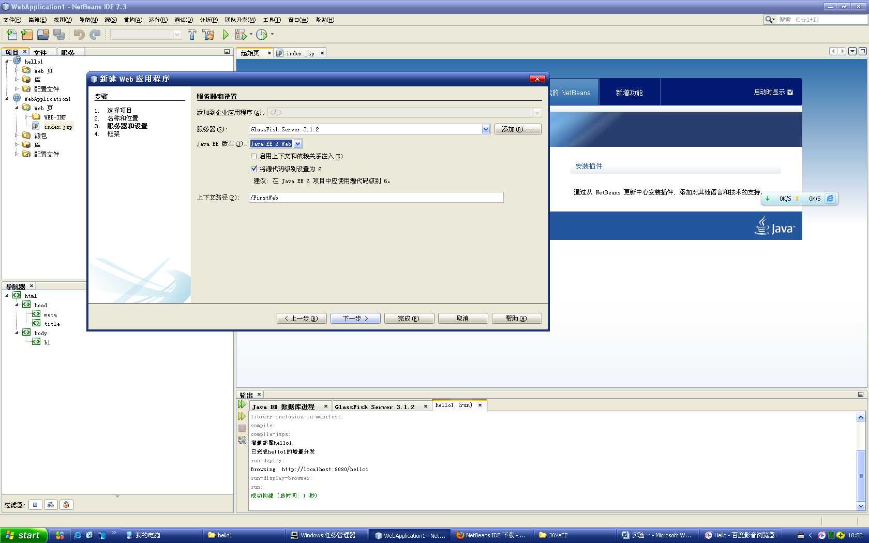Close the hello1 (run) output tab
The width and height of the screenshot is (869, 543).
coord(480,405)
